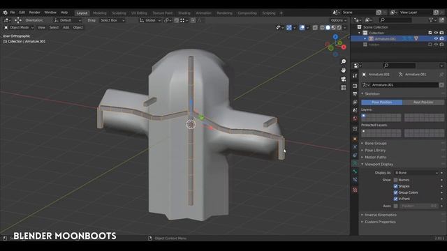Open the viewport Add menu
This screenshot has width=447, height=251.
(66, 28)
